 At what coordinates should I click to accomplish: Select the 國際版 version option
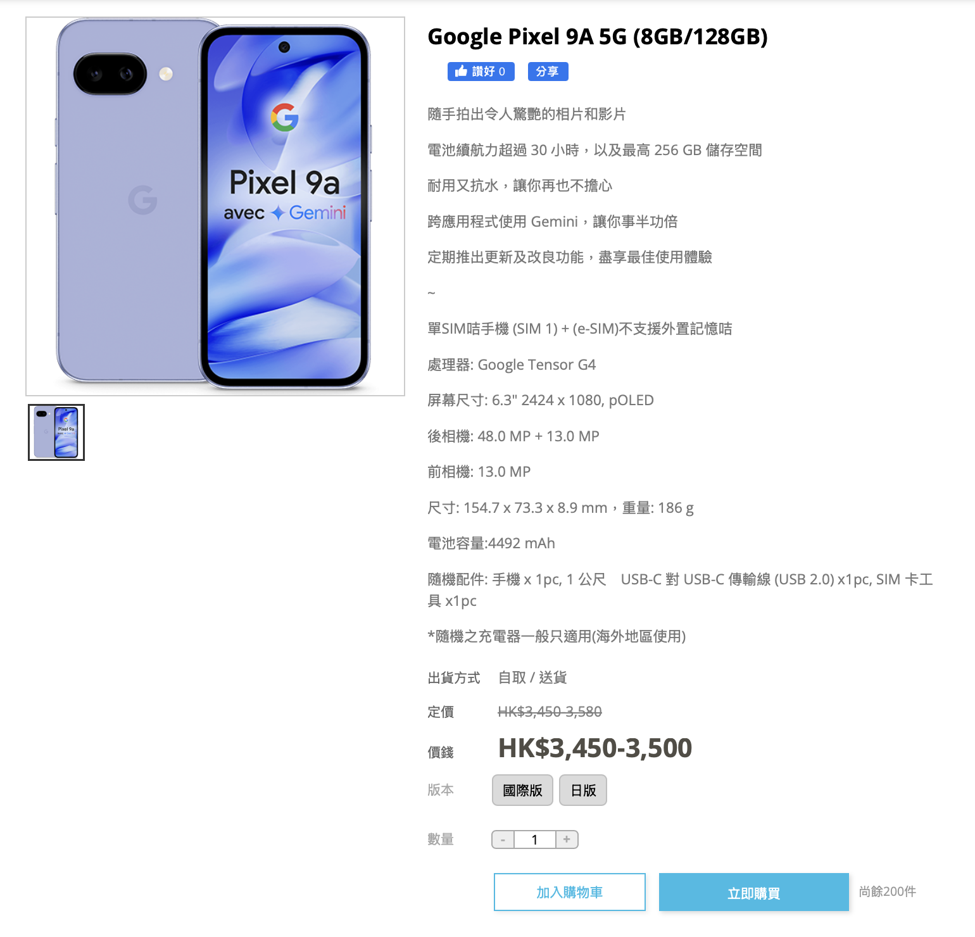(x=522, y=790)
